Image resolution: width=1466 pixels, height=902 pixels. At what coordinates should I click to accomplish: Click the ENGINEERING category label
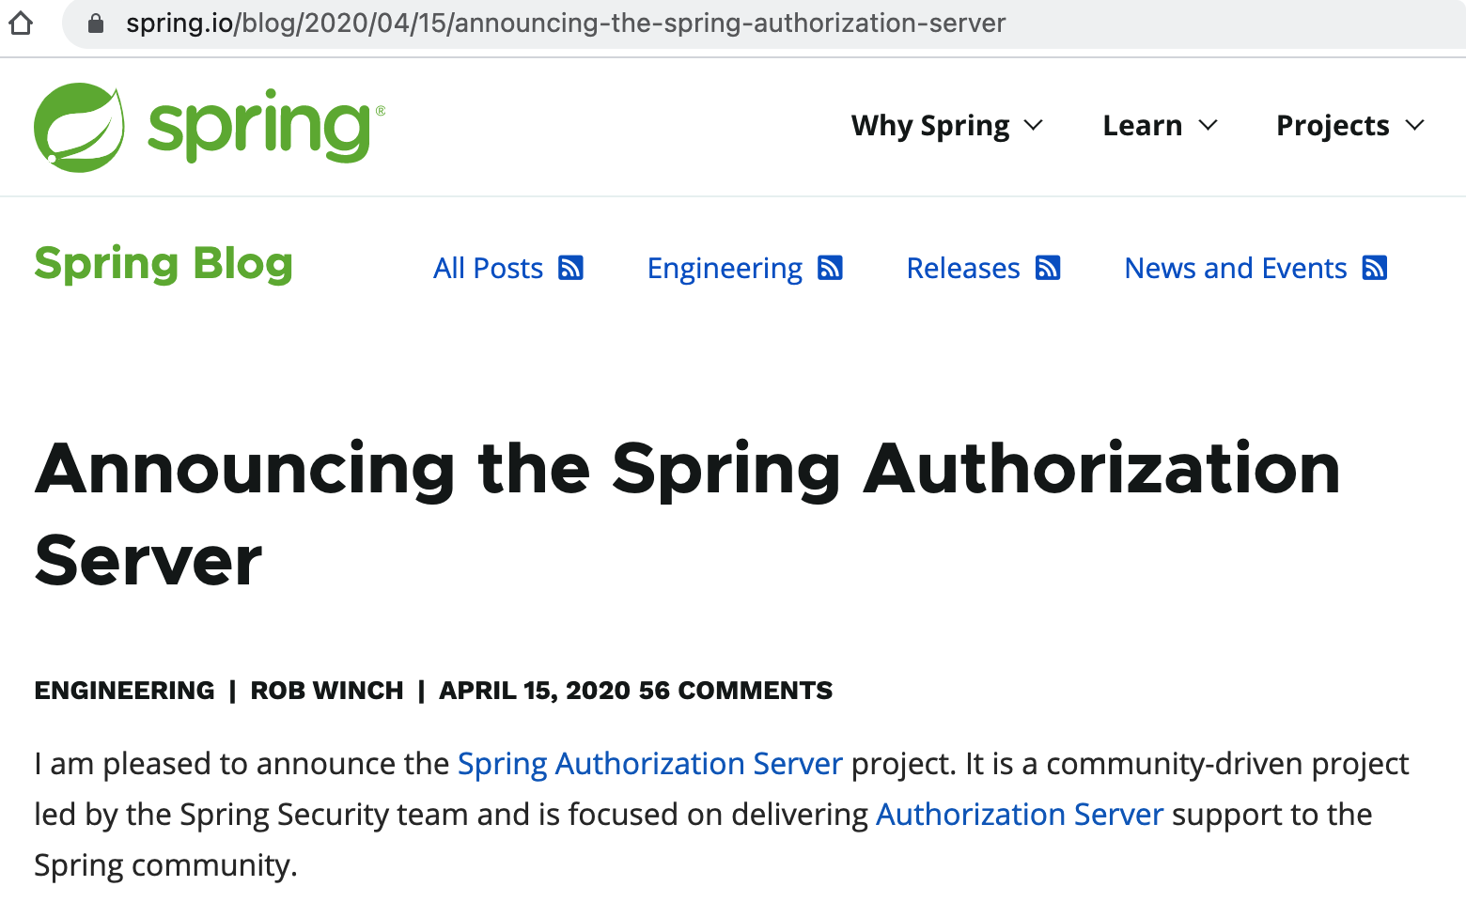(x=124, y=691)
